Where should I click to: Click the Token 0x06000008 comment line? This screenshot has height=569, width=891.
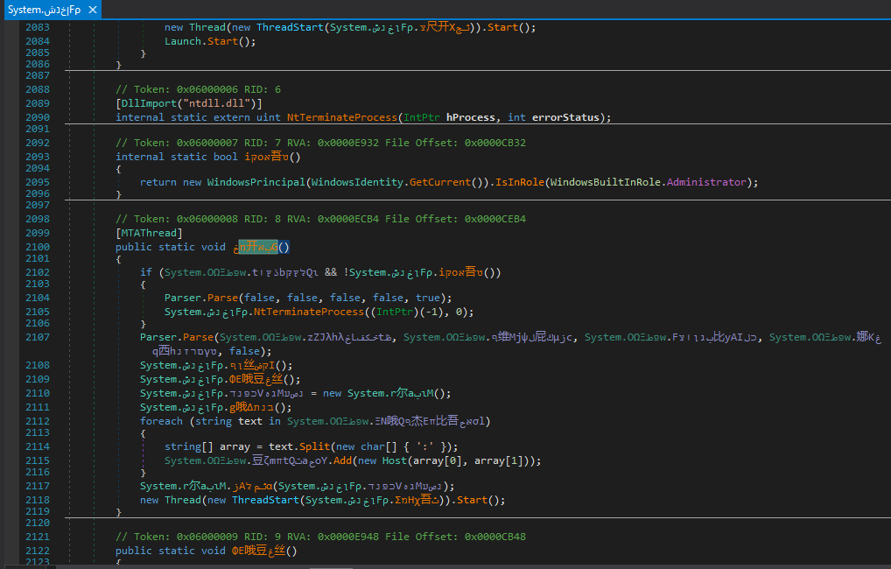(319, 219)
